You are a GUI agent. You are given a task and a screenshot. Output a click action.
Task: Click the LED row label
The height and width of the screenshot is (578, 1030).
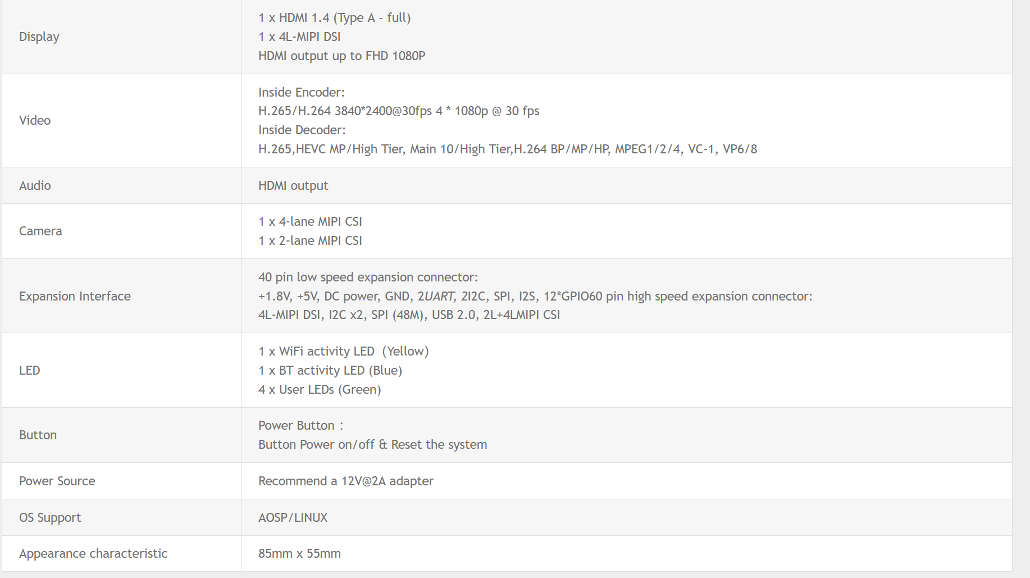pyautogui.click(x=29, y=370)
